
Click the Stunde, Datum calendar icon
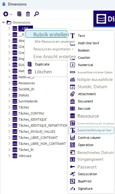pyautogui.click(x=73, y=87)
